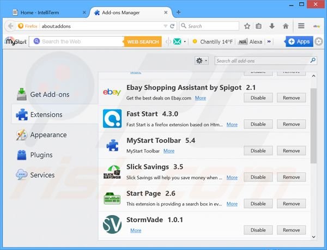Image resolution: width=327 pixels, height=250 pixels.
Task: Switch to the Add-ons Manager tab
Action: [131, 13]
